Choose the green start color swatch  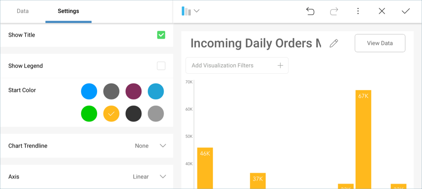point(89,113)
